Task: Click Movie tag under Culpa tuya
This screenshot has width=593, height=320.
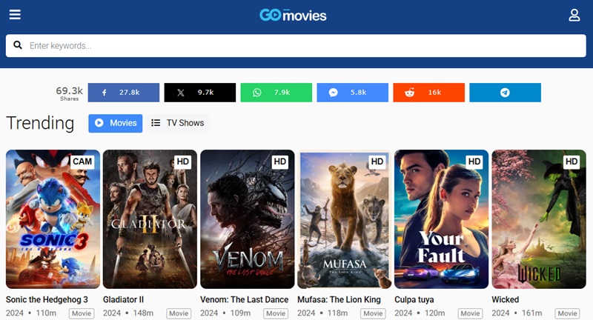Action: (470, 313)
